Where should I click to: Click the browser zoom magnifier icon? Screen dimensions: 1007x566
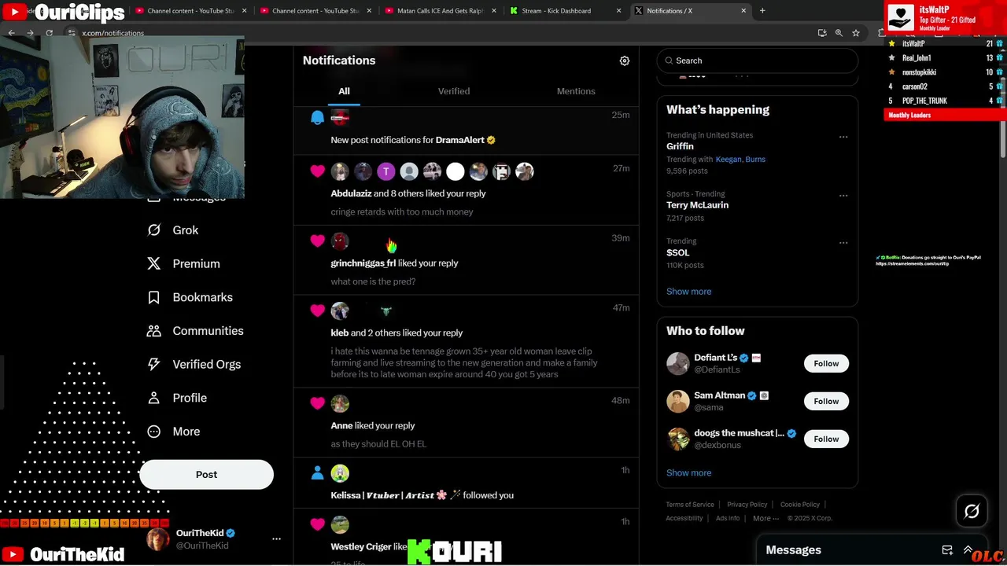point(839,33)
